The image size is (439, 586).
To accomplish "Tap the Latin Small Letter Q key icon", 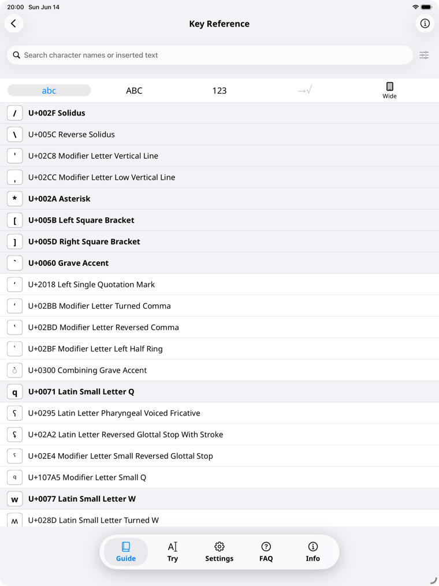I will [15, 392].
